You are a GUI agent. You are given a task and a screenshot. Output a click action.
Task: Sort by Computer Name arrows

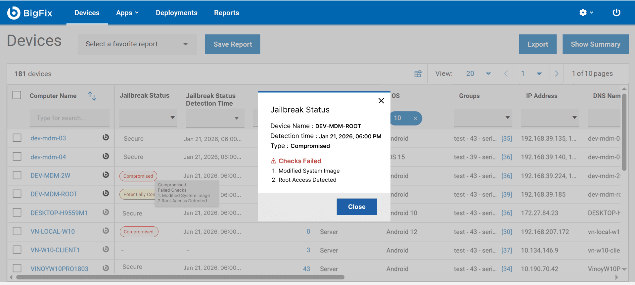pos(92,96)
